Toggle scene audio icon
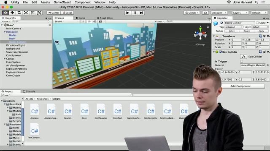 (x=94, y=21)
